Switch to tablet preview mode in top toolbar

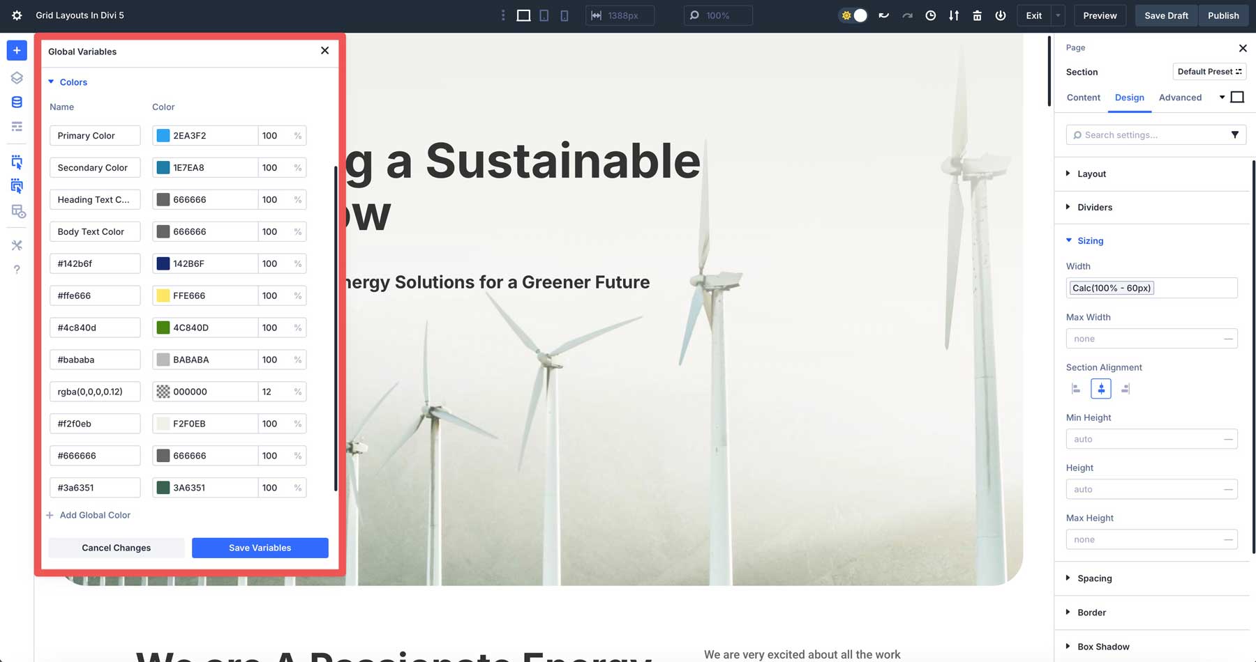tap(544, 15)
